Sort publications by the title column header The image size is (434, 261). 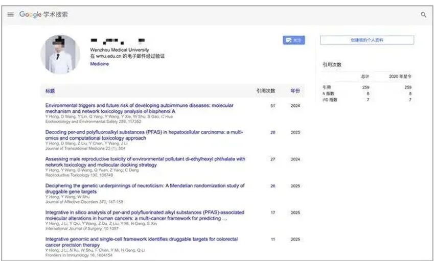(x=50, y=91)
